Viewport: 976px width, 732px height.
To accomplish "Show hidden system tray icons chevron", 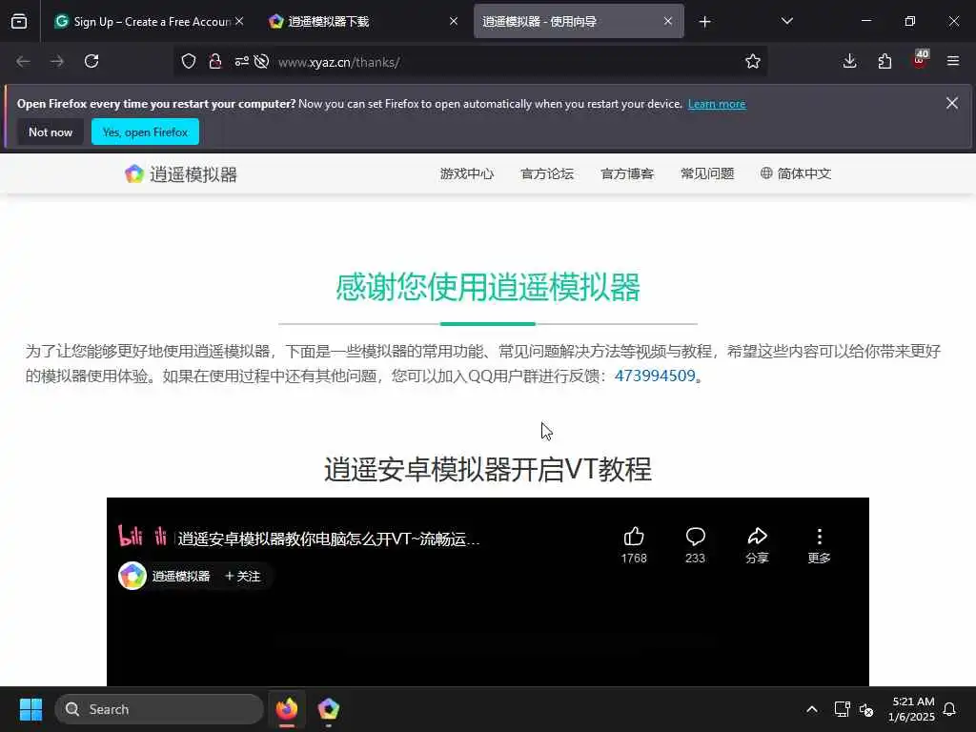I will click(x=812, y=709).
